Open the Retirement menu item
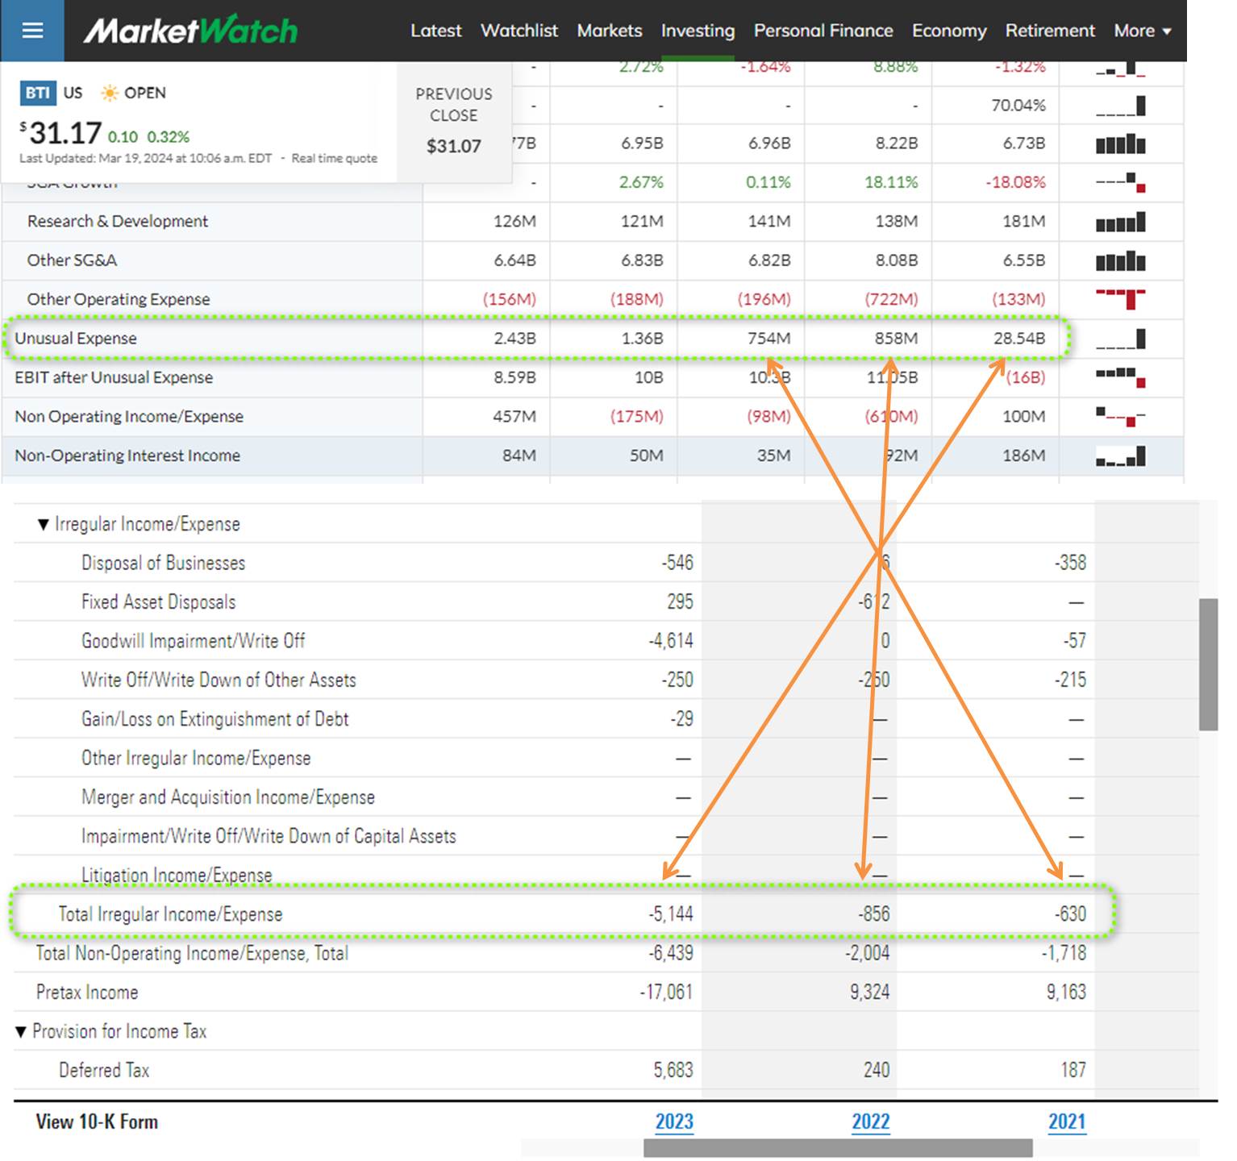The width and height of the screenshot is (1237, 1161). click(x=1050, y=31)
